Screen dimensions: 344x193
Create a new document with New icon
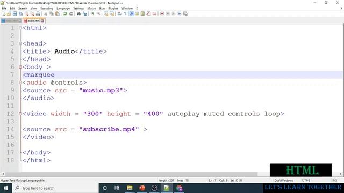point(3,13)
